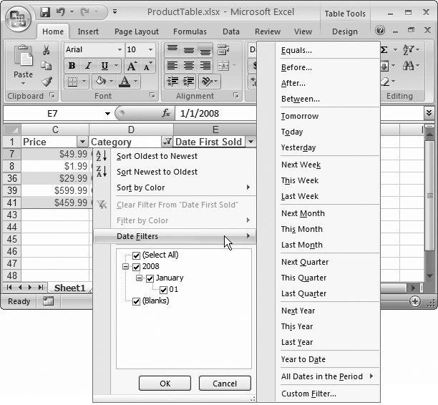Choose Sort Oldest to Newest
Screen dimensions: 438x405
[157, 156]
